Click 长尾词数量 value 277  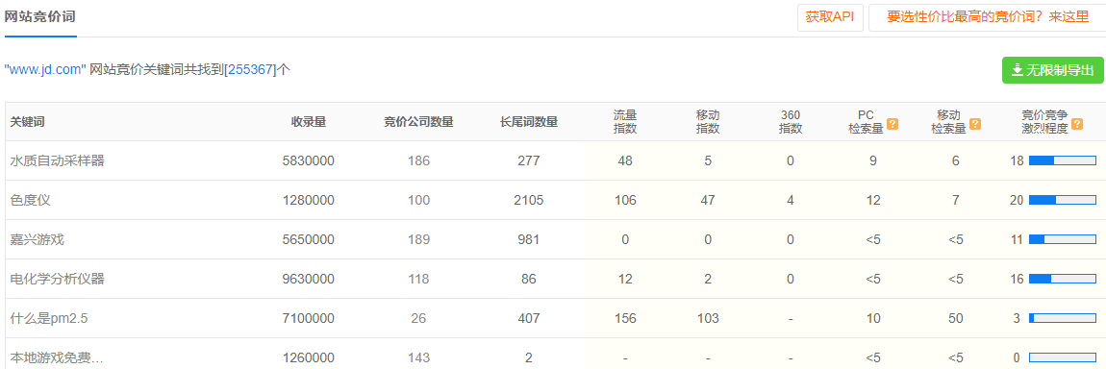pos(528,160)
